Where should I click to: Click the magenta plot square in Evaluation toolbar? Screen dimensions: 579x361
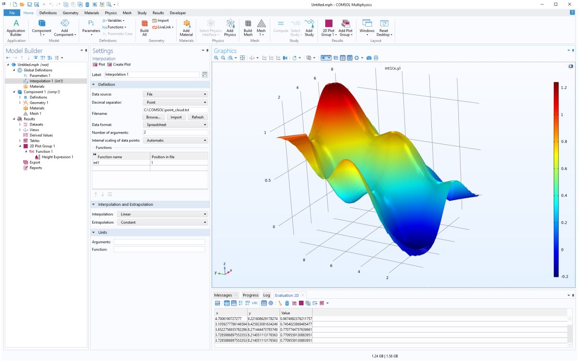301,303
